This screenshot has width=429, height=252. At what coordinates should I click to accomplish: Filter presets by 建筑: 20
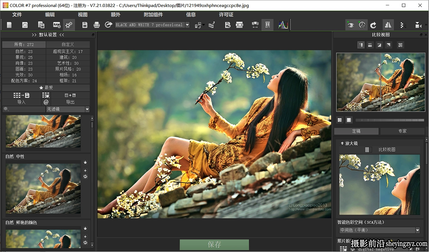click(68, 57)
